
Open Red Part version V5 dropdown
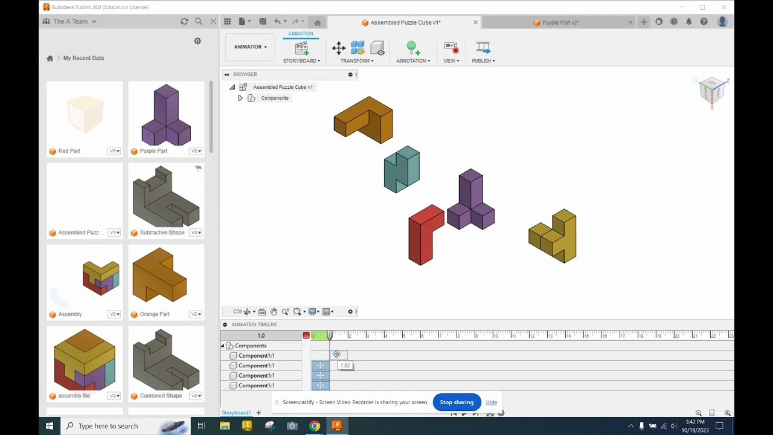pyautogui.click(x=114, y=151)
